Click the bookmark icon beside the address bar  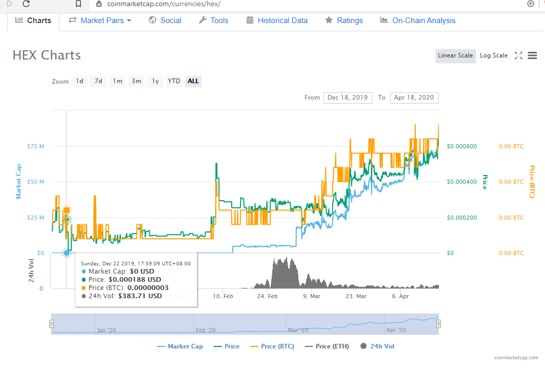coord(79,5)
